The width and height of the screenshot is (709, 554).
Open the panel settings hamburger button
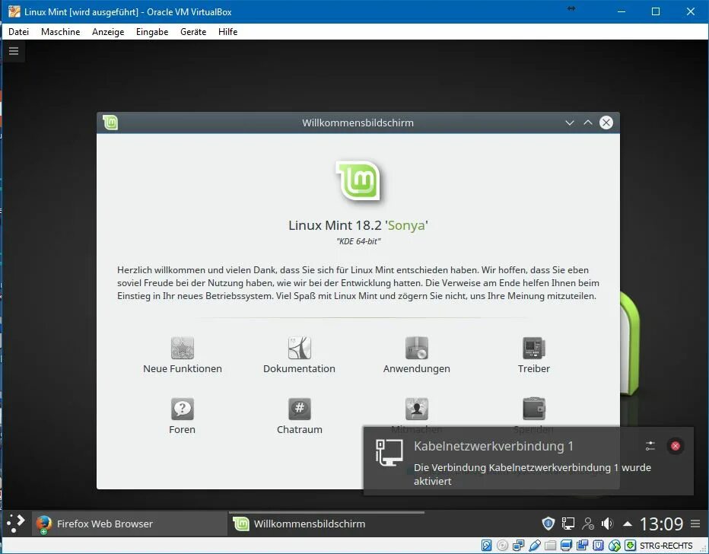[x=695, y=524]
